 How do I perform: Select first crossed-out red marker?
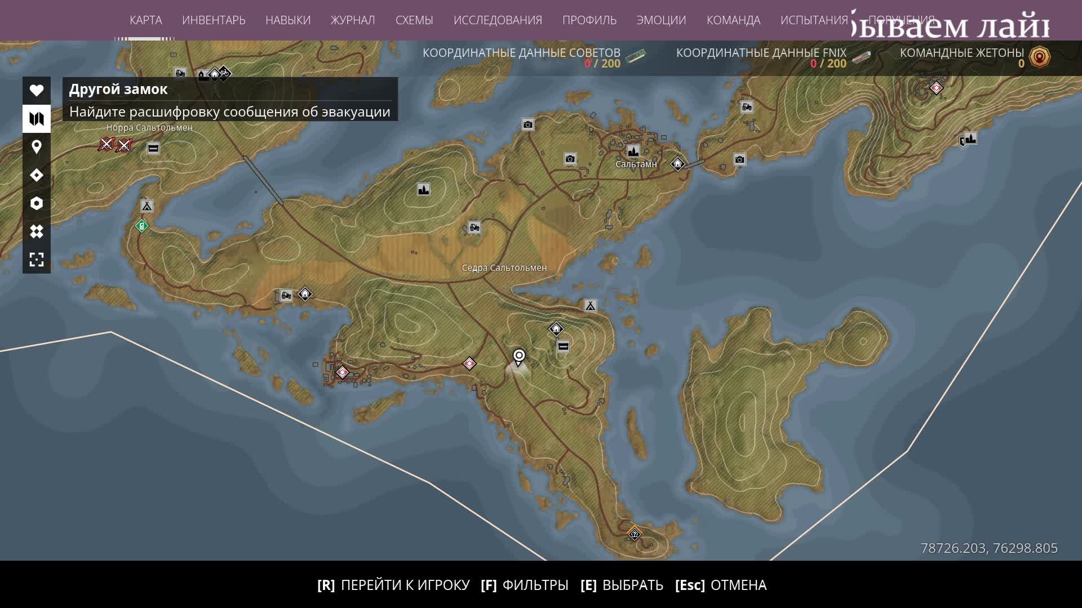pos(106,145)
